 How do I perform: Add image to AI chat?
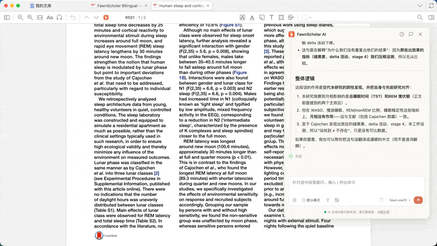336,200
